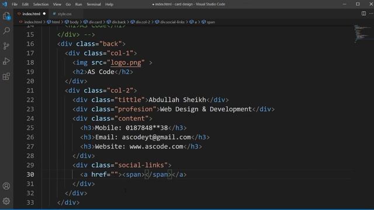Click "Mobile: 0187848**38" on line 25
This screenshot has width=374, height=210.
[x=131, y=128]
